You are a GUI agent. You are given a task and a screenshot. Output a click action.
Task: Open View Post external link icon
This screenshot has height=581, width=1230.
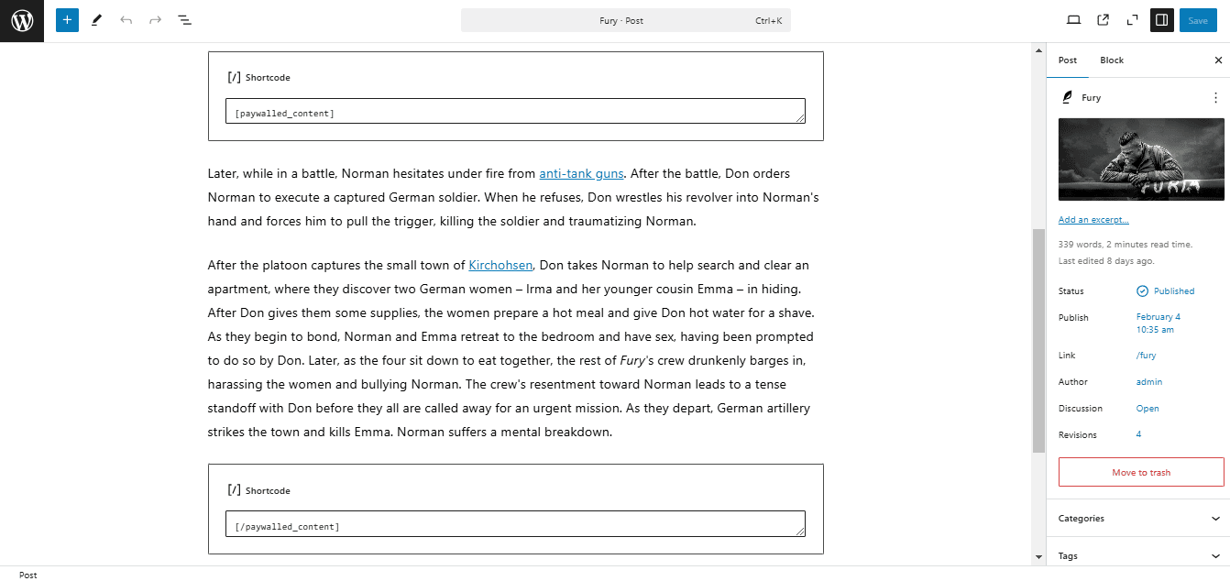(x=1104, y=20)
